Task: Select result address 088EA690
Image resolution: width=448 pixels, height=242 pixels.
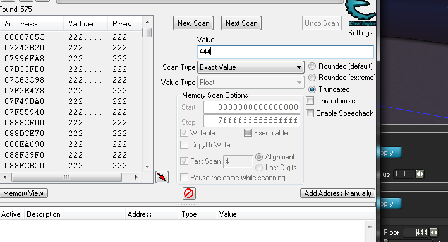Action: pyautogui.click(x=25, y=144)
